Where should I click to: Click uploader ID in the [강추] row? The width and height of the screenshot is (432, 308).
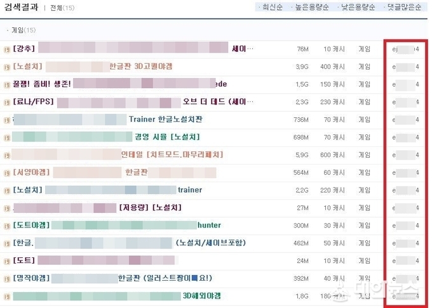(x=405, y=49)
